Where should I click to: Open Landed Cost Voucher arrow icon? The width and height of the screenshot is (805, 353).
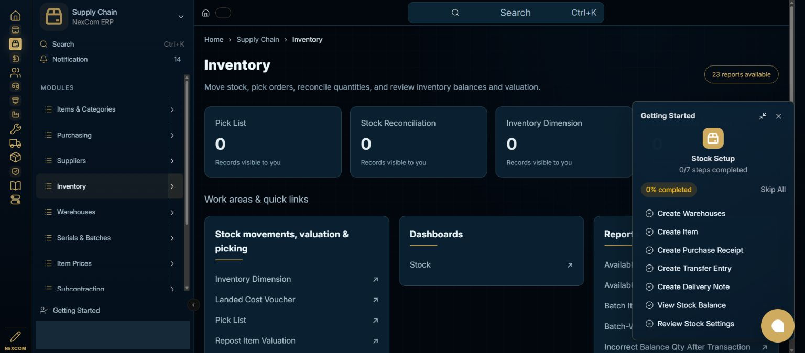(375, 300)
